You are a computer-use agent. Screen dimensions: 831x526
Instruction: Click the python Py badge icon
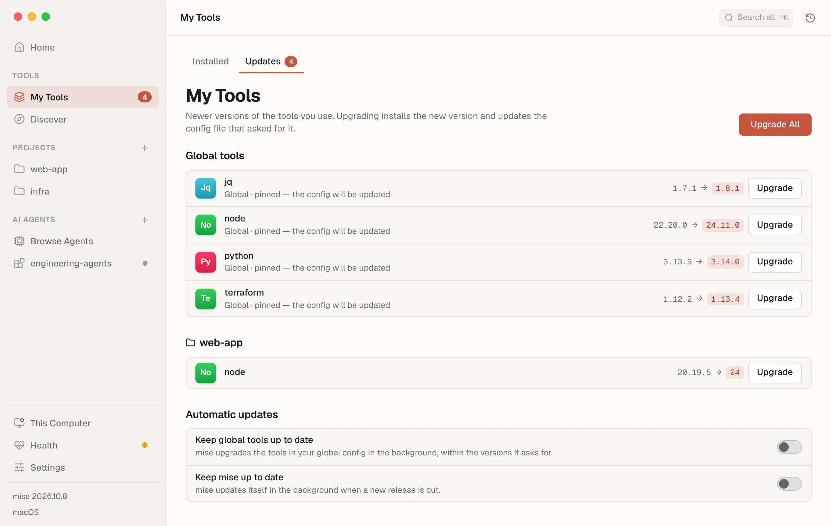[x=206, y=262]
